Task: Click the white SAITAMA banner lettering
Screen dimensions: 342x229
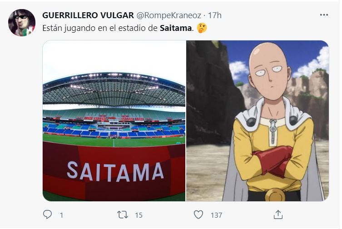Action: click(x=115, y=172)
